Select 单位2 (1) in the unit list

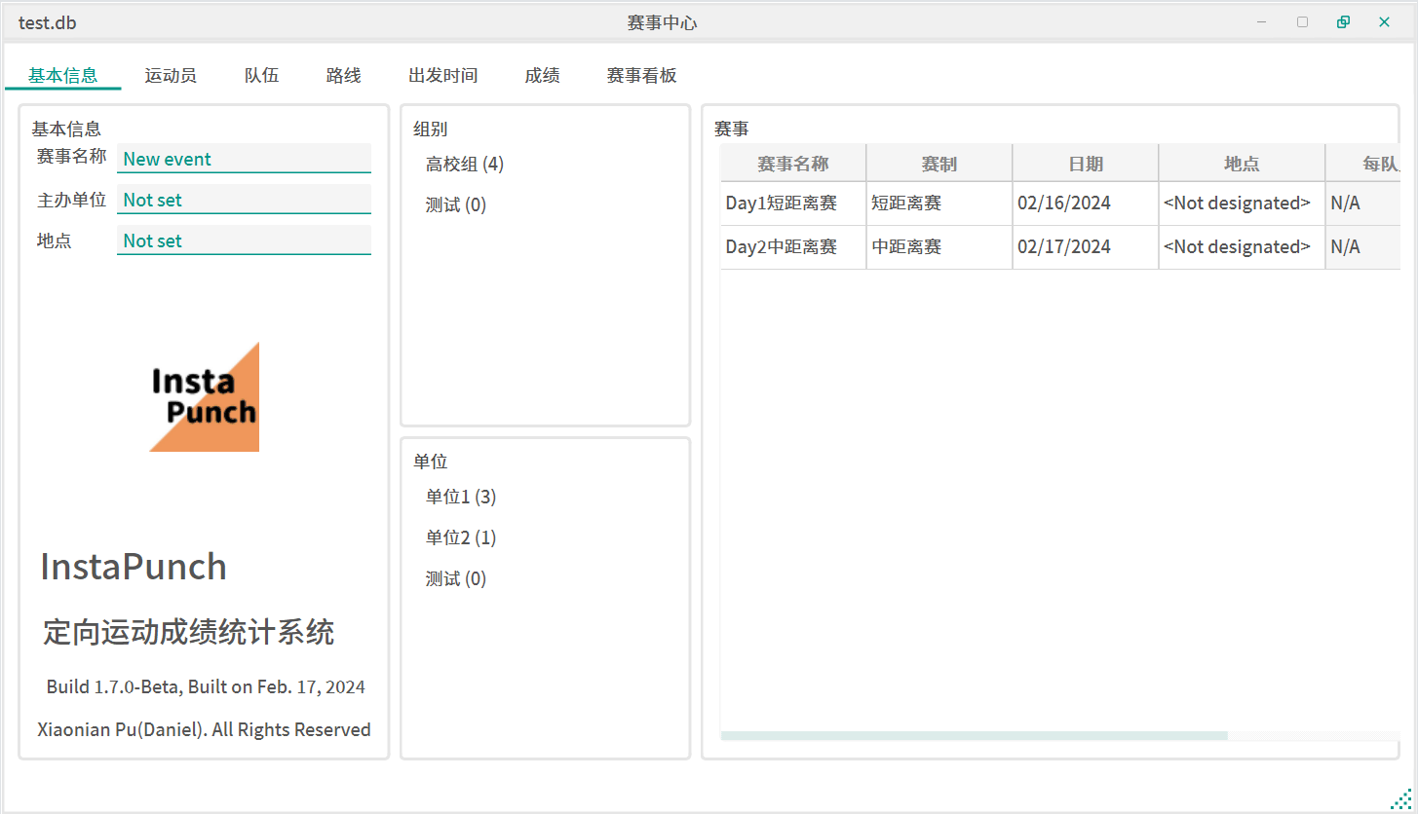click(461, 537)
